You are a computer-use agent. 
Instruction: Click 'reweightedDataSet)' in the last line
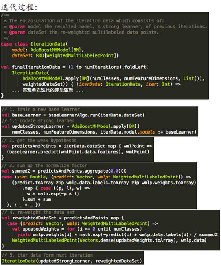[x=119, y=261]
